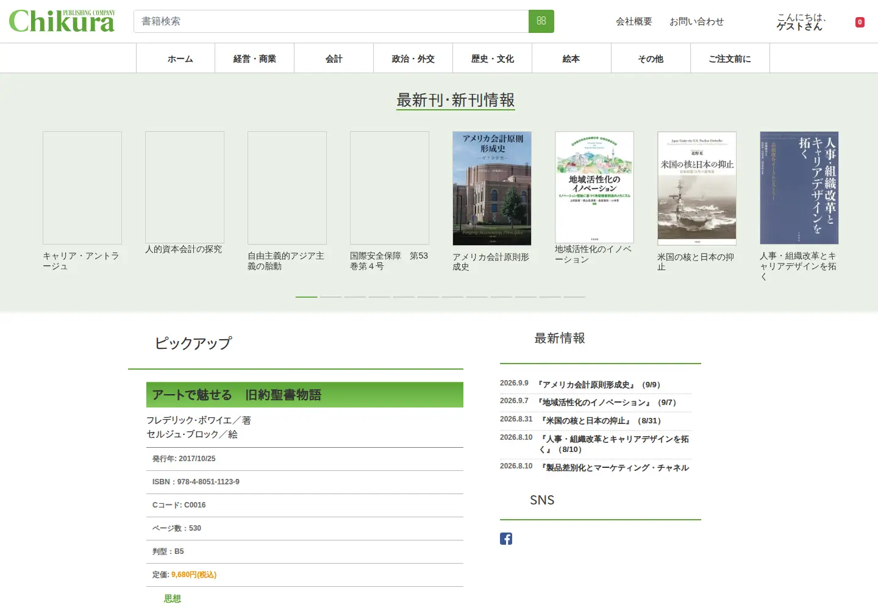
Task: Click the Cコード: C0016 row
Action: tap(305, 505)
